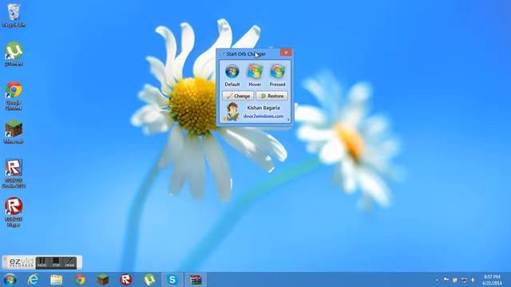Select the ROBLOX Studio desktop shortcut
511x287 pixels.
pyautogui.click(x=14, y=174)
